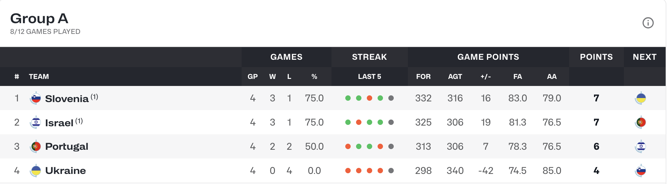The height and width of the screenshot is (184, 667).
Task: Click Slovenia's flag icon in the team column
Action: tap(36, 98)
